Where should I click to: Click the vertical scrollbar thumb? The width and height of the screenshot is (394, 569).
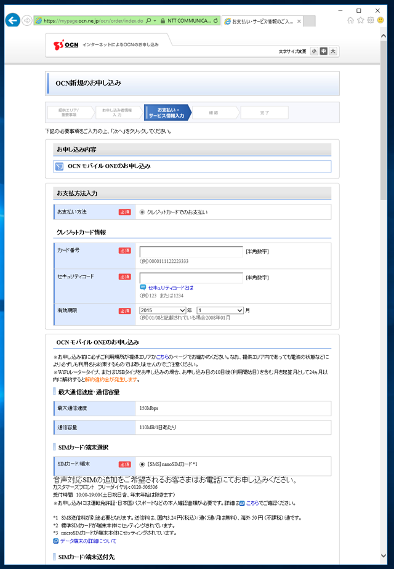point(384,119)
